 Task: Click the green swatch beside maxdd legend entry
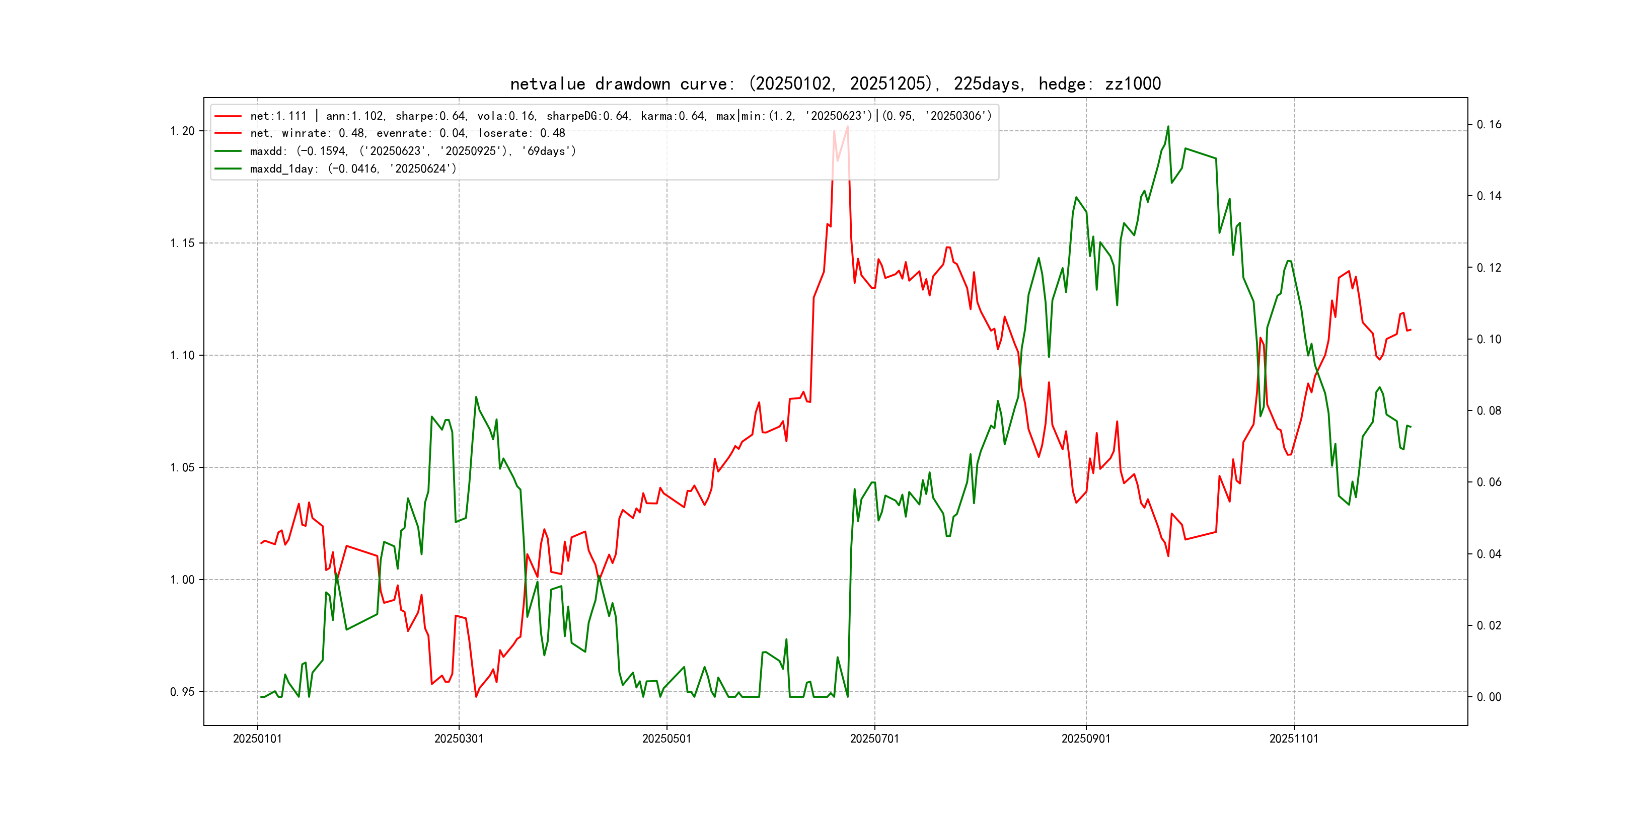point(228,151)
